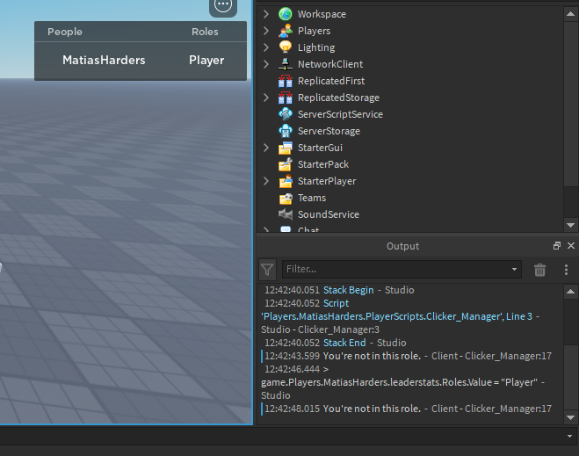Expand the ReplicatedStorage tree node
The height and width of the screenshot is (456, 579).
pyautogui.click(x=266, y=98)
